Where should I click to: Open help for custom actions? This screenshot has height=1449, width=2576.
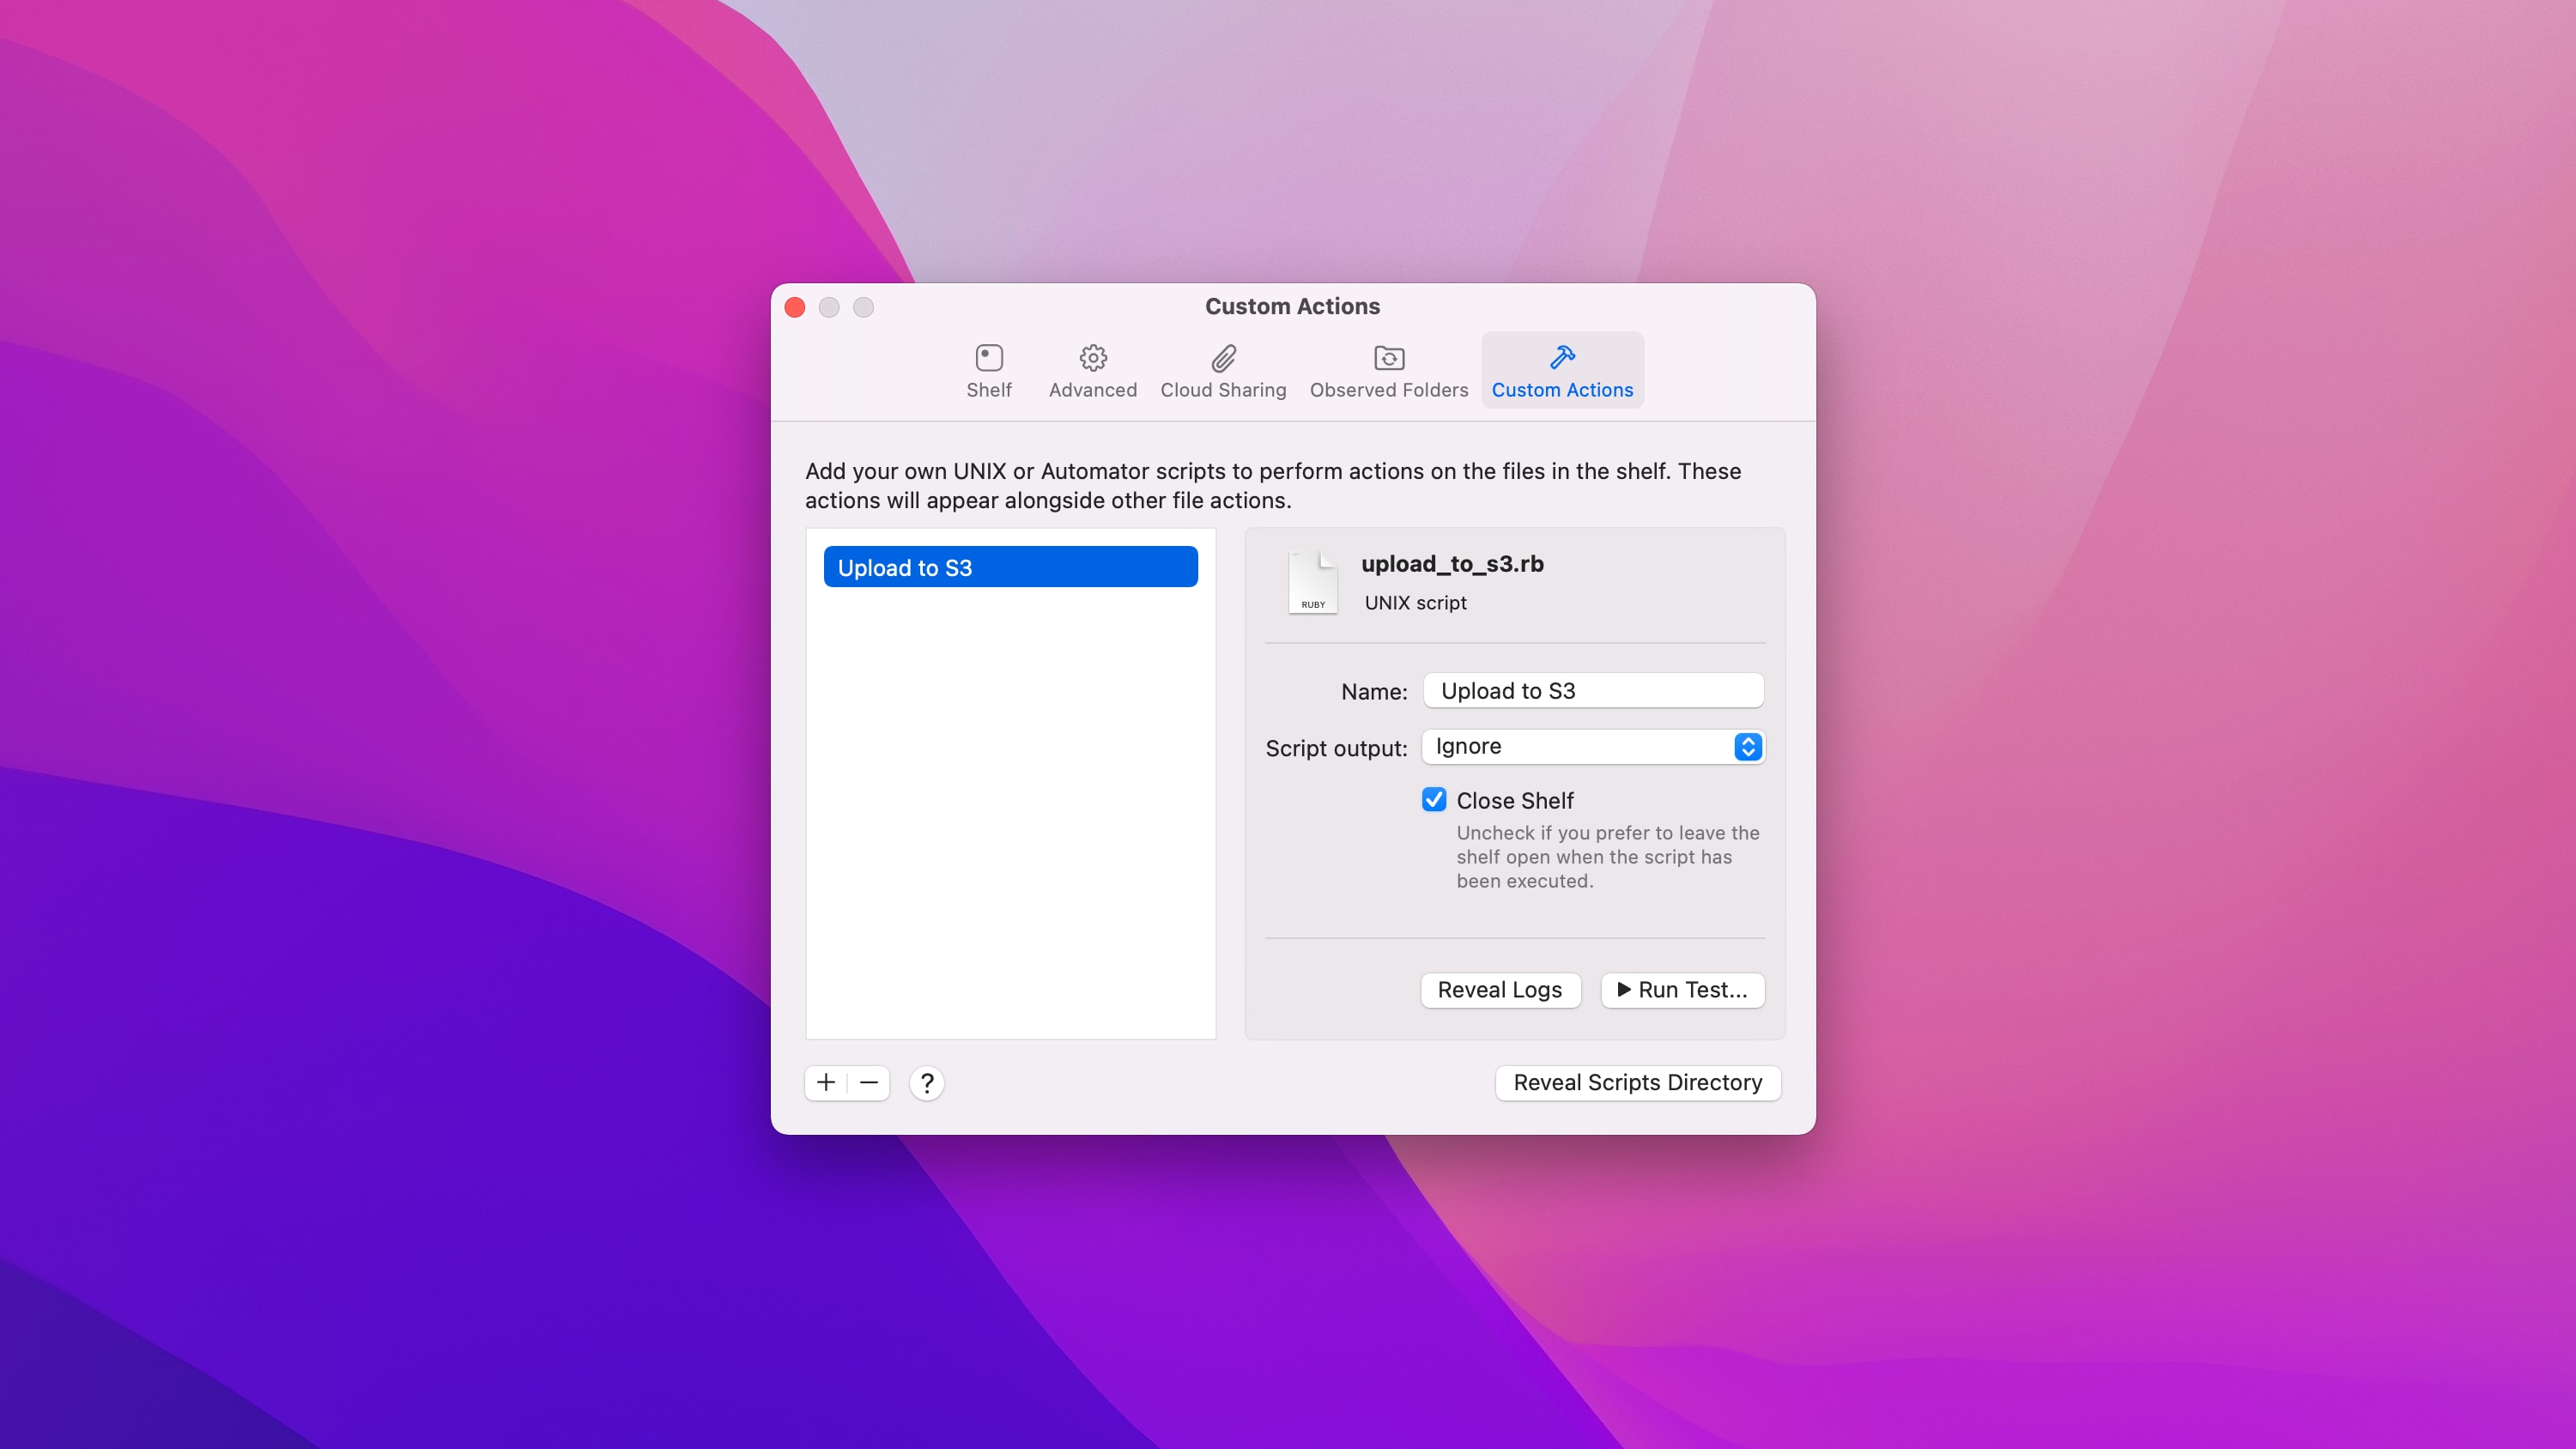927,1083
